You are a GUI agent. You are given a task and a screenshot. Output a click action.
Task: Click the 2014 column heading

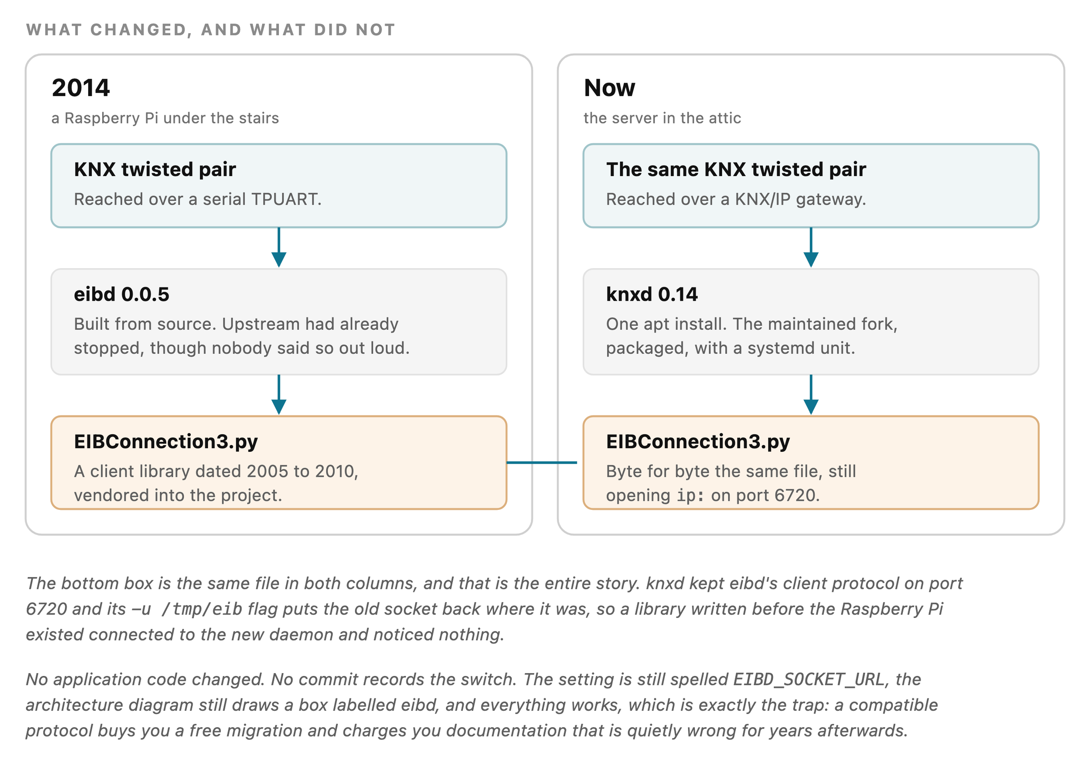pos(80,88)
